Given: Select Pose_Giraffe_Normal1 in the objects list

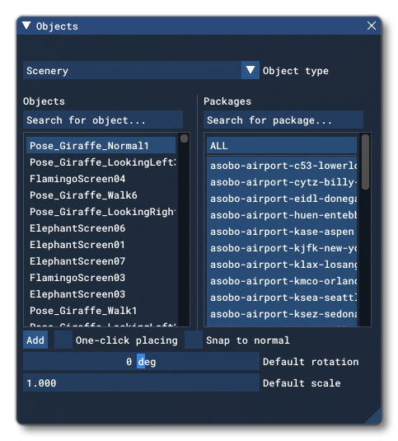Looking at the screenshot, I should (x=101, y=145).
